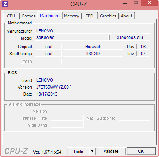159x157 pixels.
Task: Click the empty LPCIO vendor field
Action: (48, 62)
